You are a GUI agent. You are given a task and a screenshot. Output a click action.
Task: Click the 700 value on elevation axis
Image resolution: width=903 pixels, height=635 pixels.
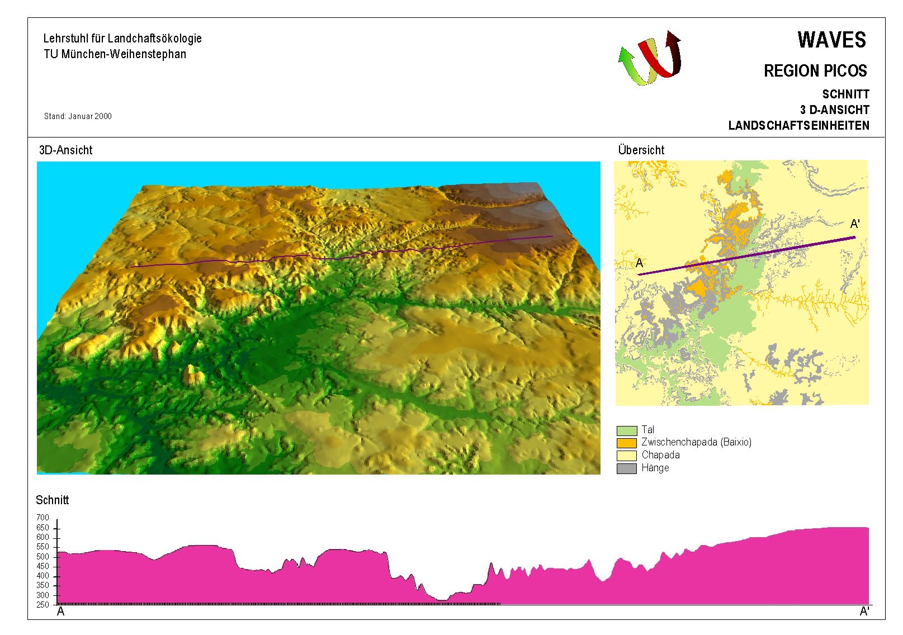(43, 518)
